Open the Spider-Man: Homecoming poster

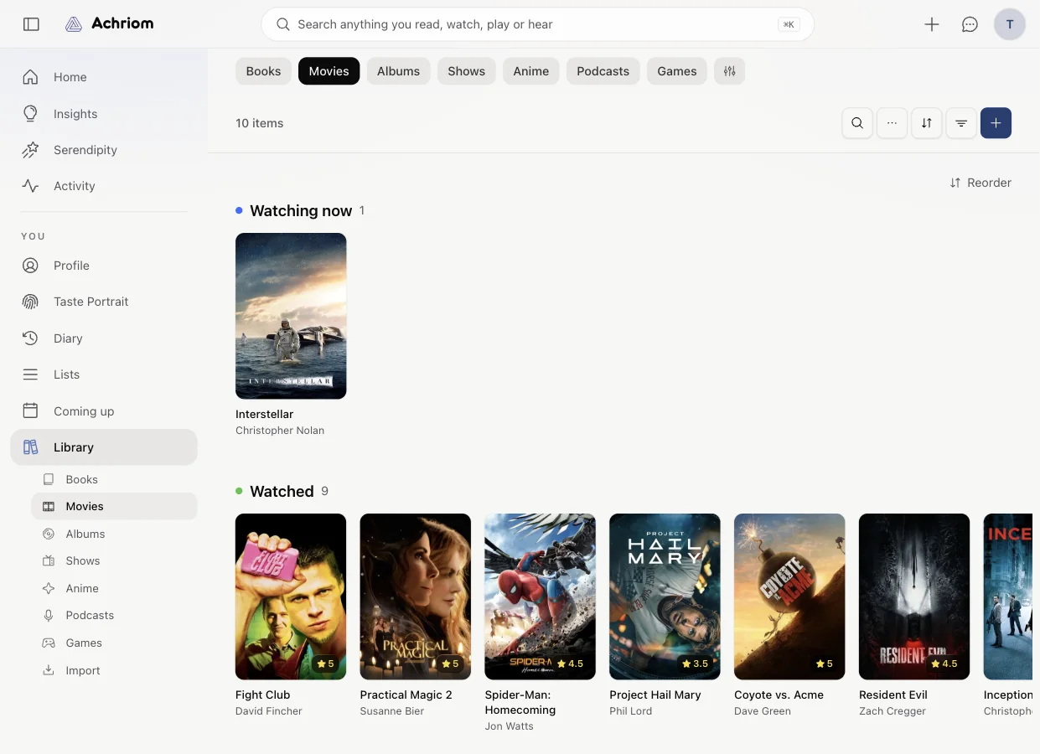tap(540, 596)
